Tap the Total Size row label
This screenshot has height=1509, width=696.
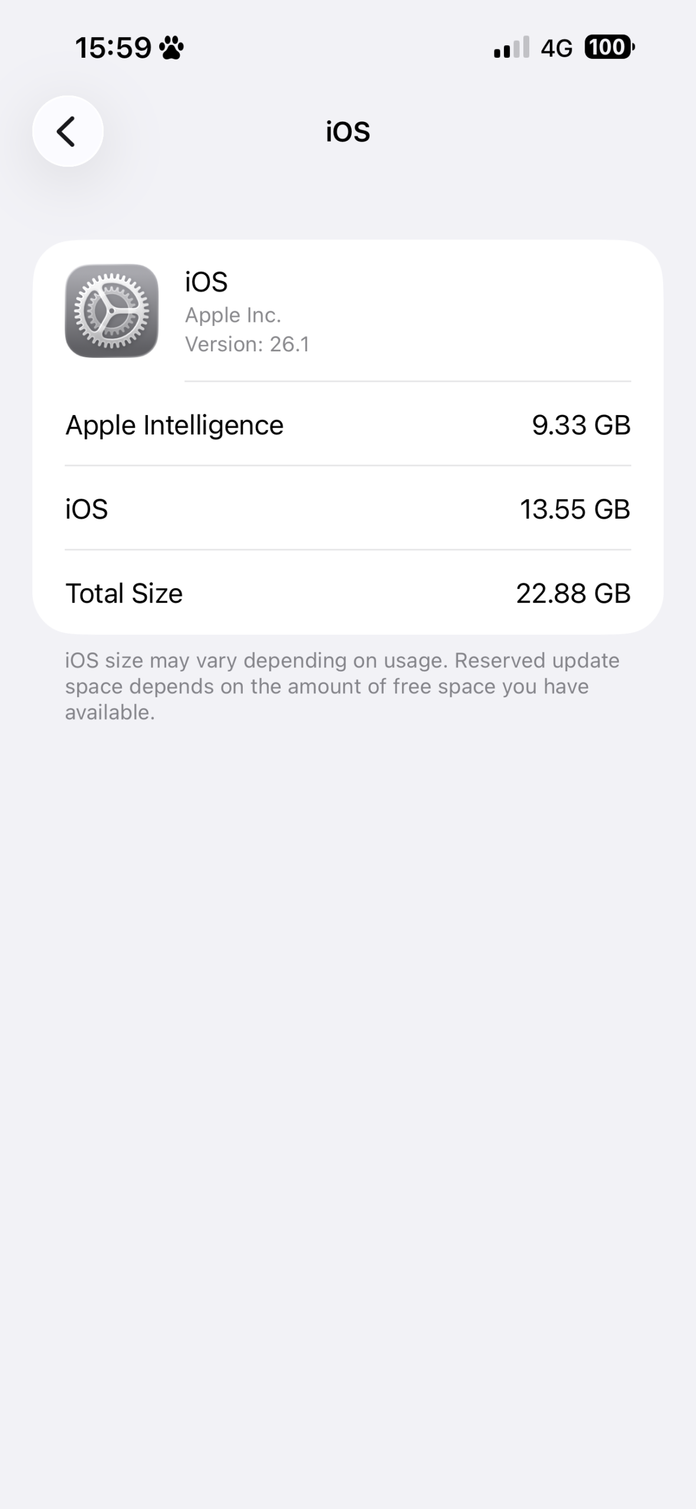point(124,594)
